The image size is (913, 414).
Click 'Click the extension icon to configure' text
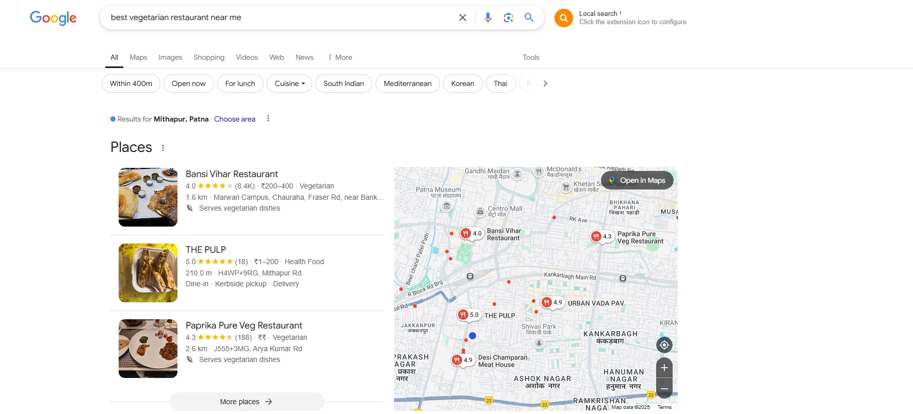(x=633, y=22)
